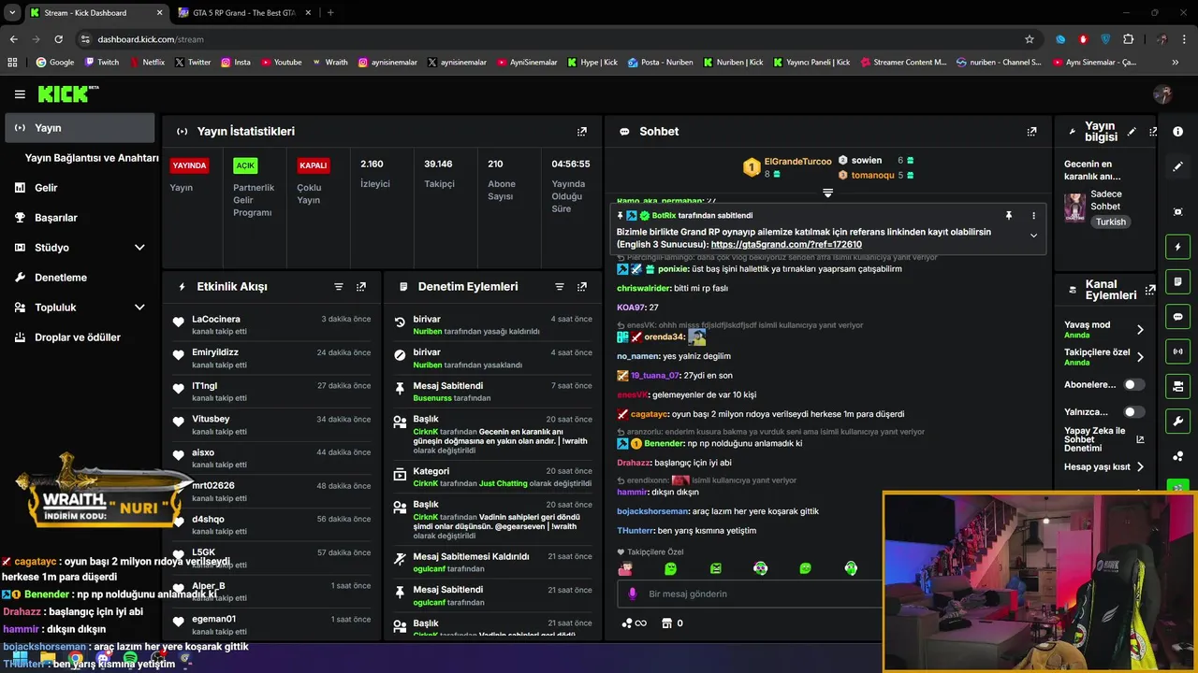The height and width of the screenshot is (673, 1198).
Task: Toggle the Yalnızca switch
Action: pyautogui.click(x=1133, y=411)
